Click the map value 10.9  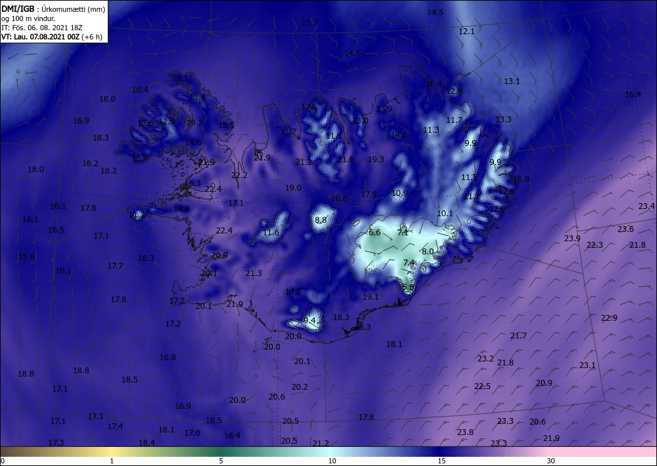pos(399,193)
